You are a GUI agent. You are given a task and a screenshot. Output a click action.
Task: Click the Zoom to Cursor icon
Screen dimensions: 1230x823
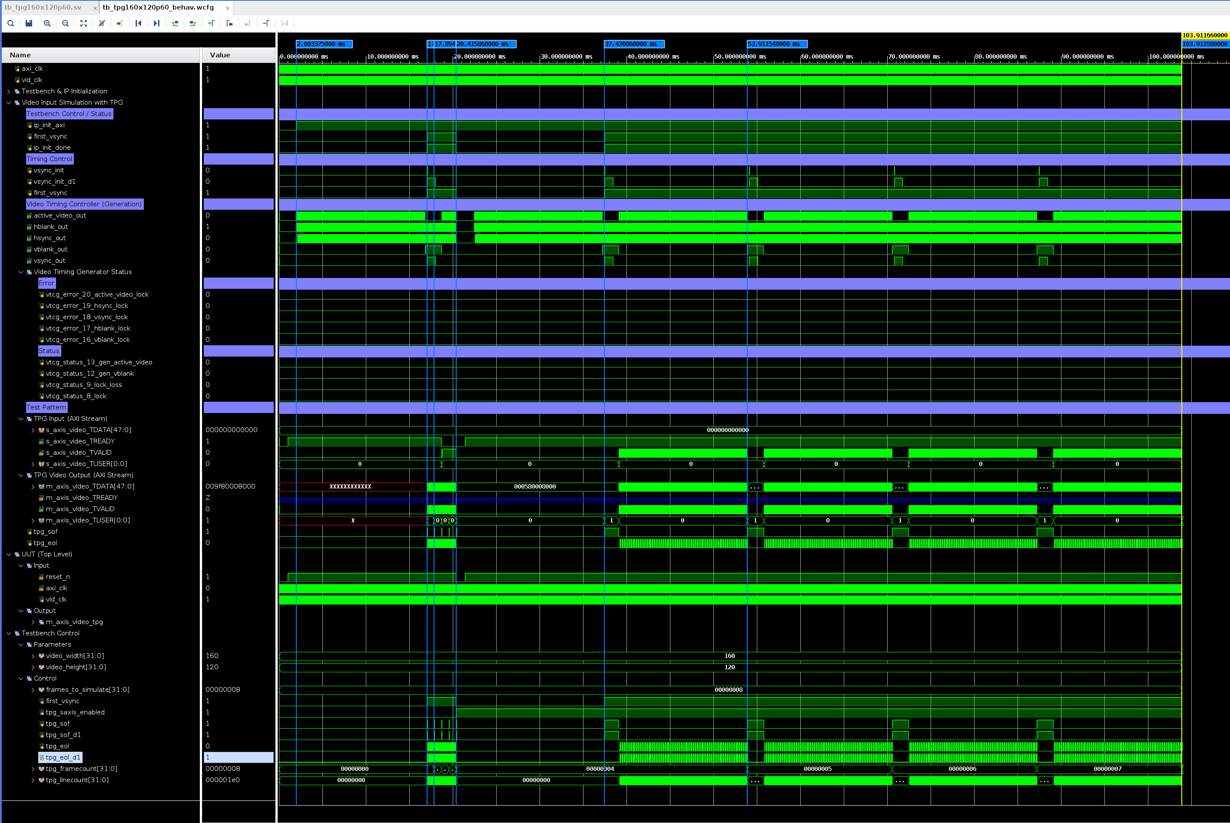(x=102, y=23)
